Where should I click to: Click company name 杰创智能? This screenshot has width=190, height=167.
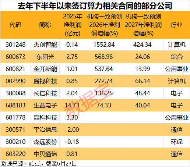(x=45, y=45)
